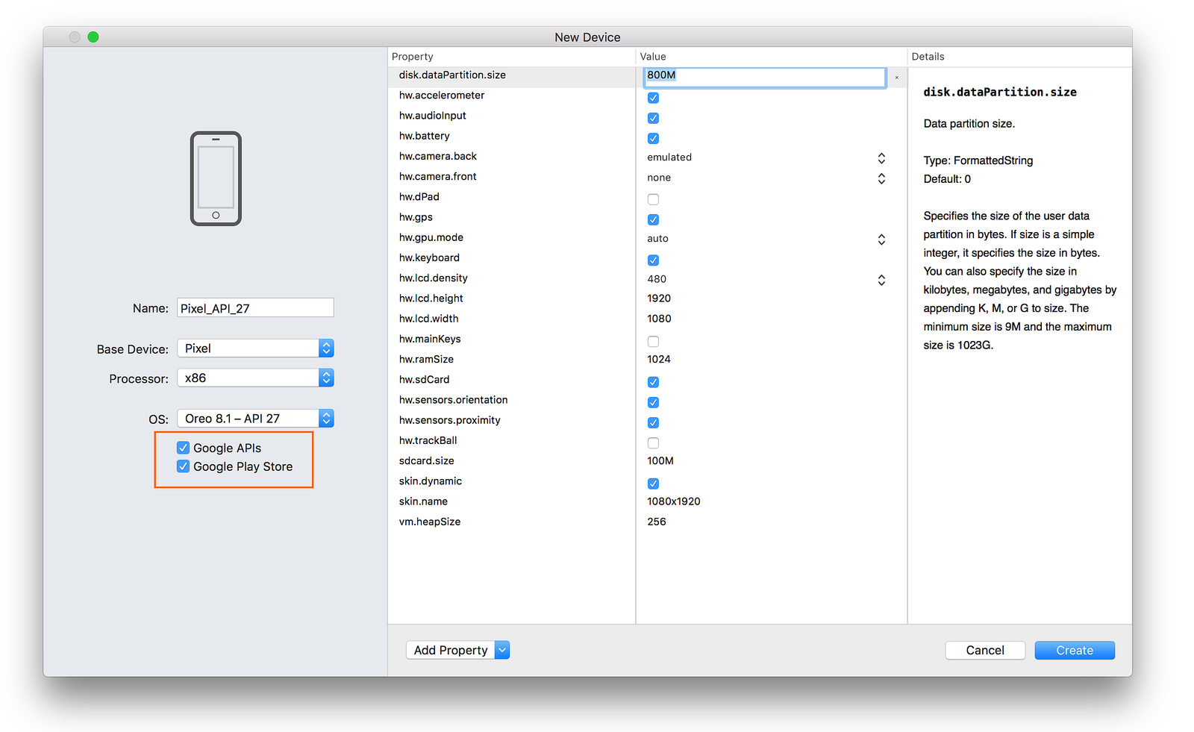Screen dimensions: 1194x732
Task: Enable the hw.trackBall checkbox
Action: (653, 443)
